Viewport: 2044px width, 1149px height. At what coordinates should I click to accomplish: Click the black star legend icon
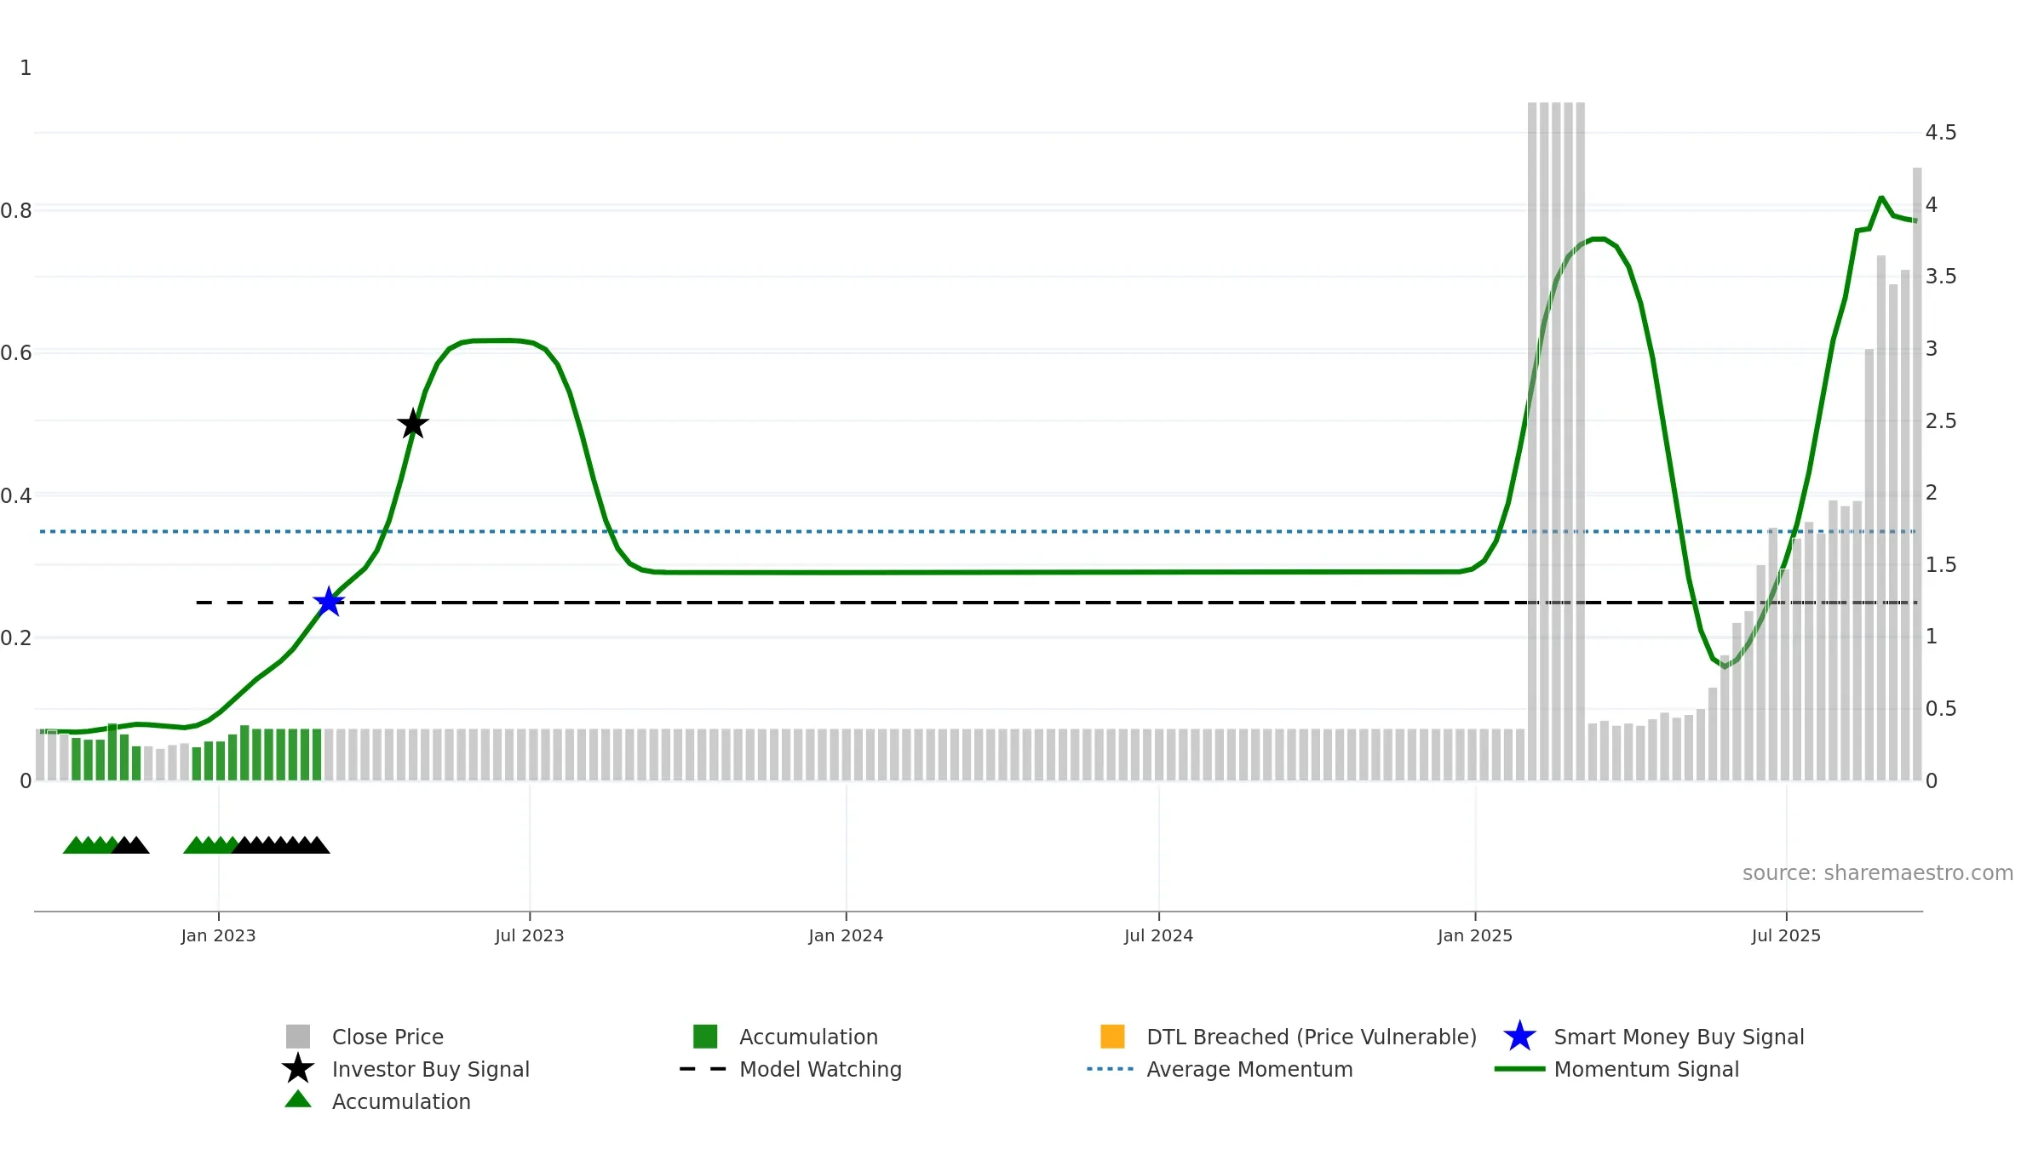point(298,1069)
